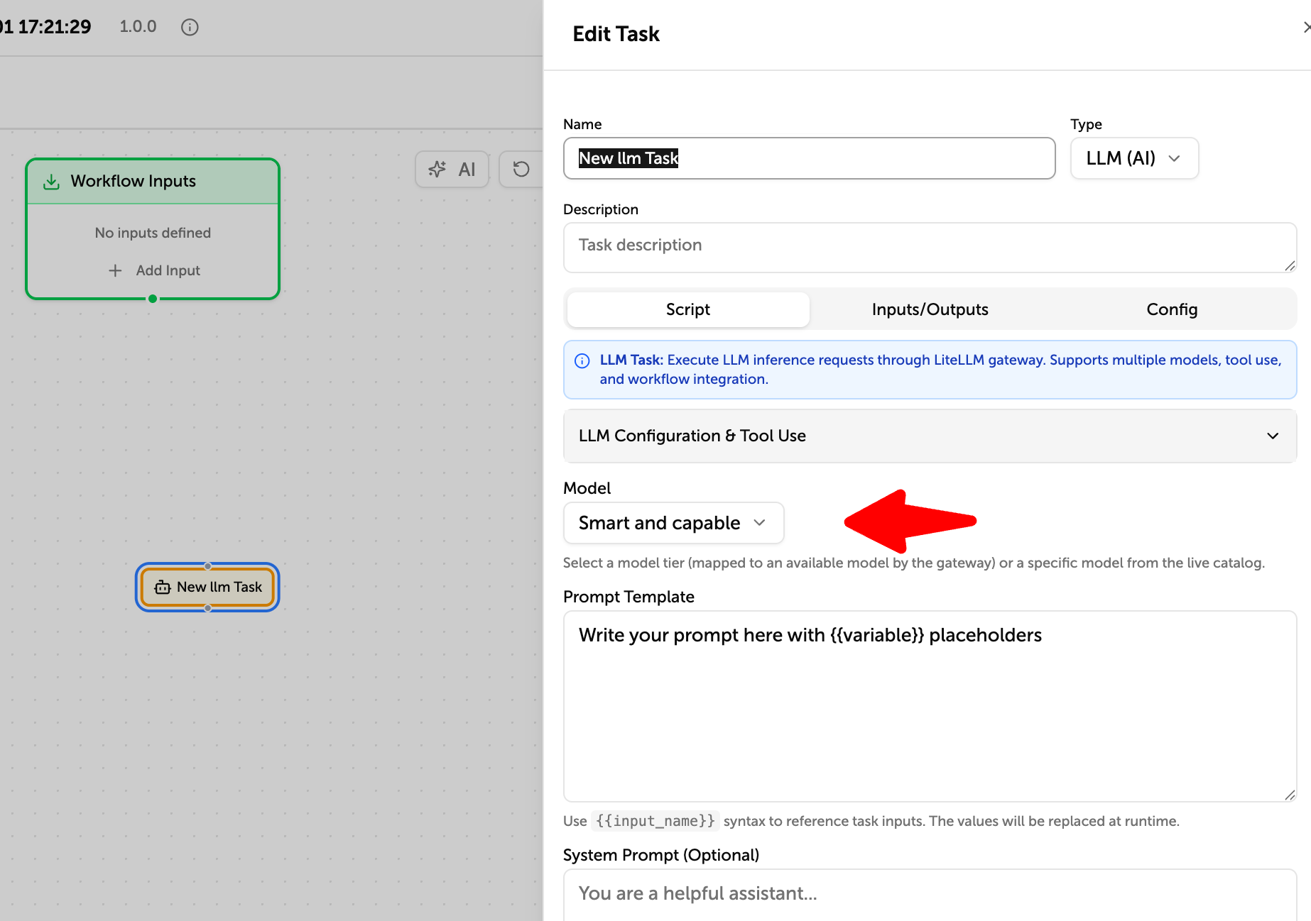Screen dimensions: 1311x921
Task: Switch to the Config tab
Action: 1172,309
